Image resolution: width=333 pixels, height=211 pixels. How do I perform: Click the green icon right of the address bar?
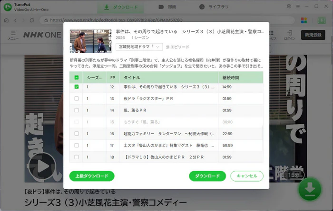(x=322, y=20)
